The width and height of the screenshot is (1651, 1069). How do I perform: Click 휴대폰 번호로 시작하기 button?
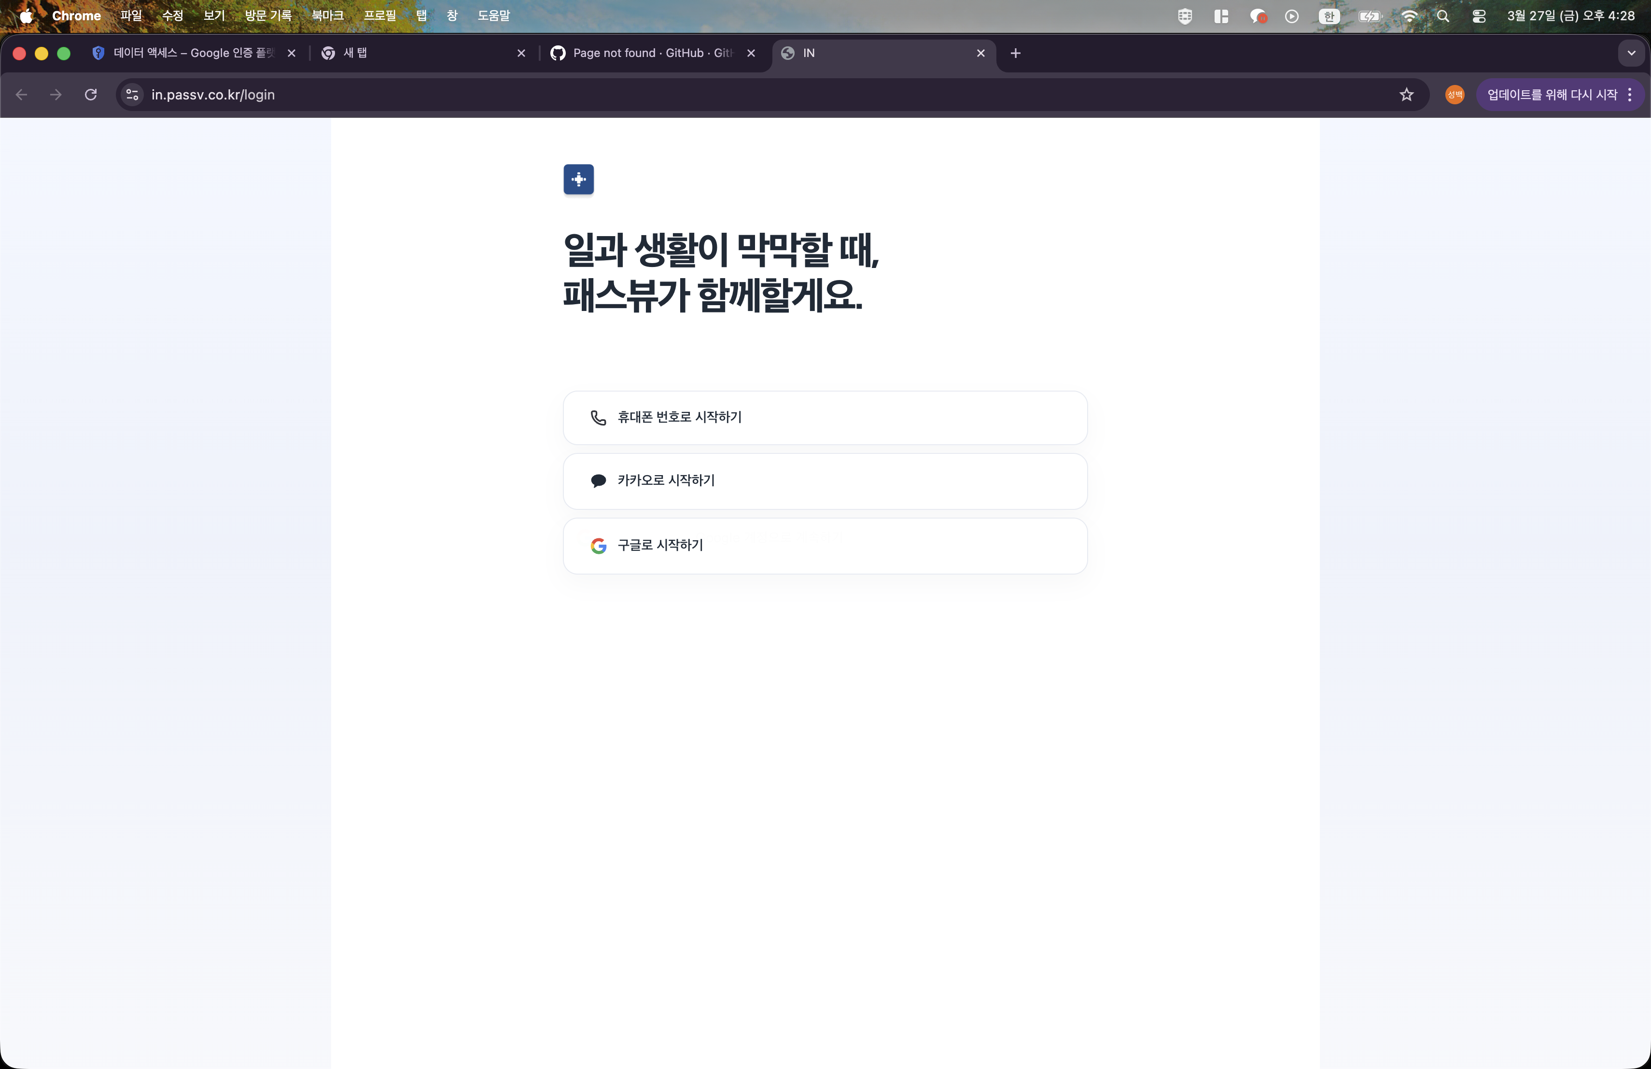[x=824, y=417]
